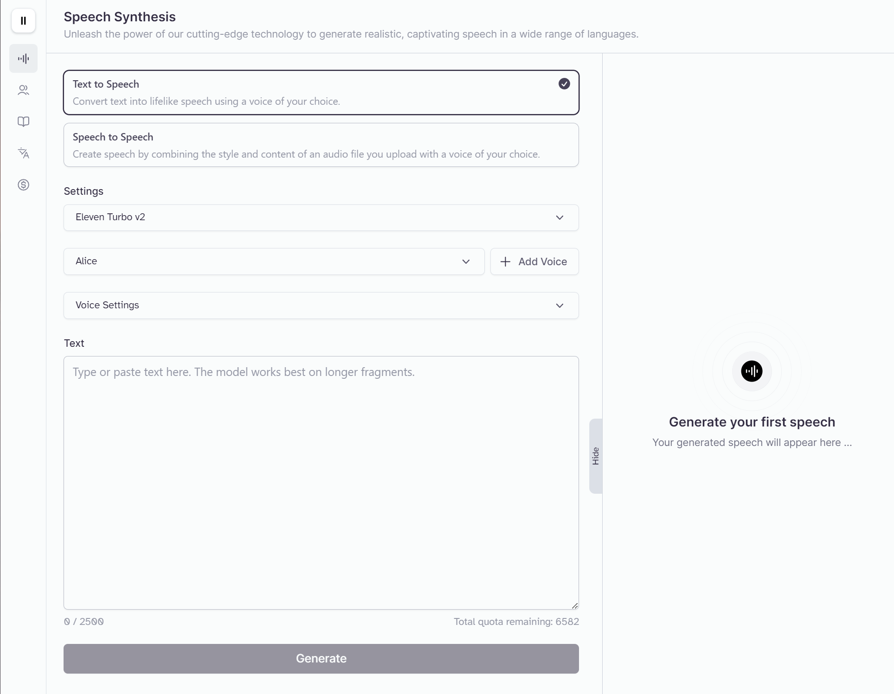Click the ElevenLabs logo icon in sidebar
Viewport: 894px width, 694px height.
(23, 21)
